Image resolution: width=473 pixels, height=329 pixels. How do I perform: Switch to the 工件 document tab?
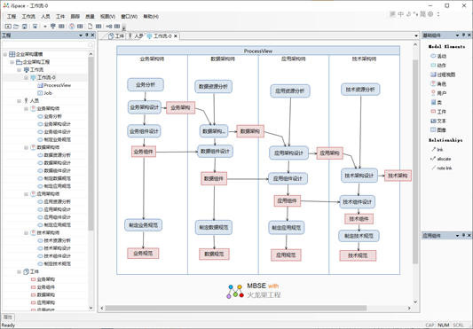[116, 35]
